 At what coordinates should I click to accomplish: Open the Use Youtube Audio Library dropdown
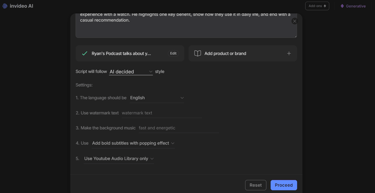pos(118,158)
